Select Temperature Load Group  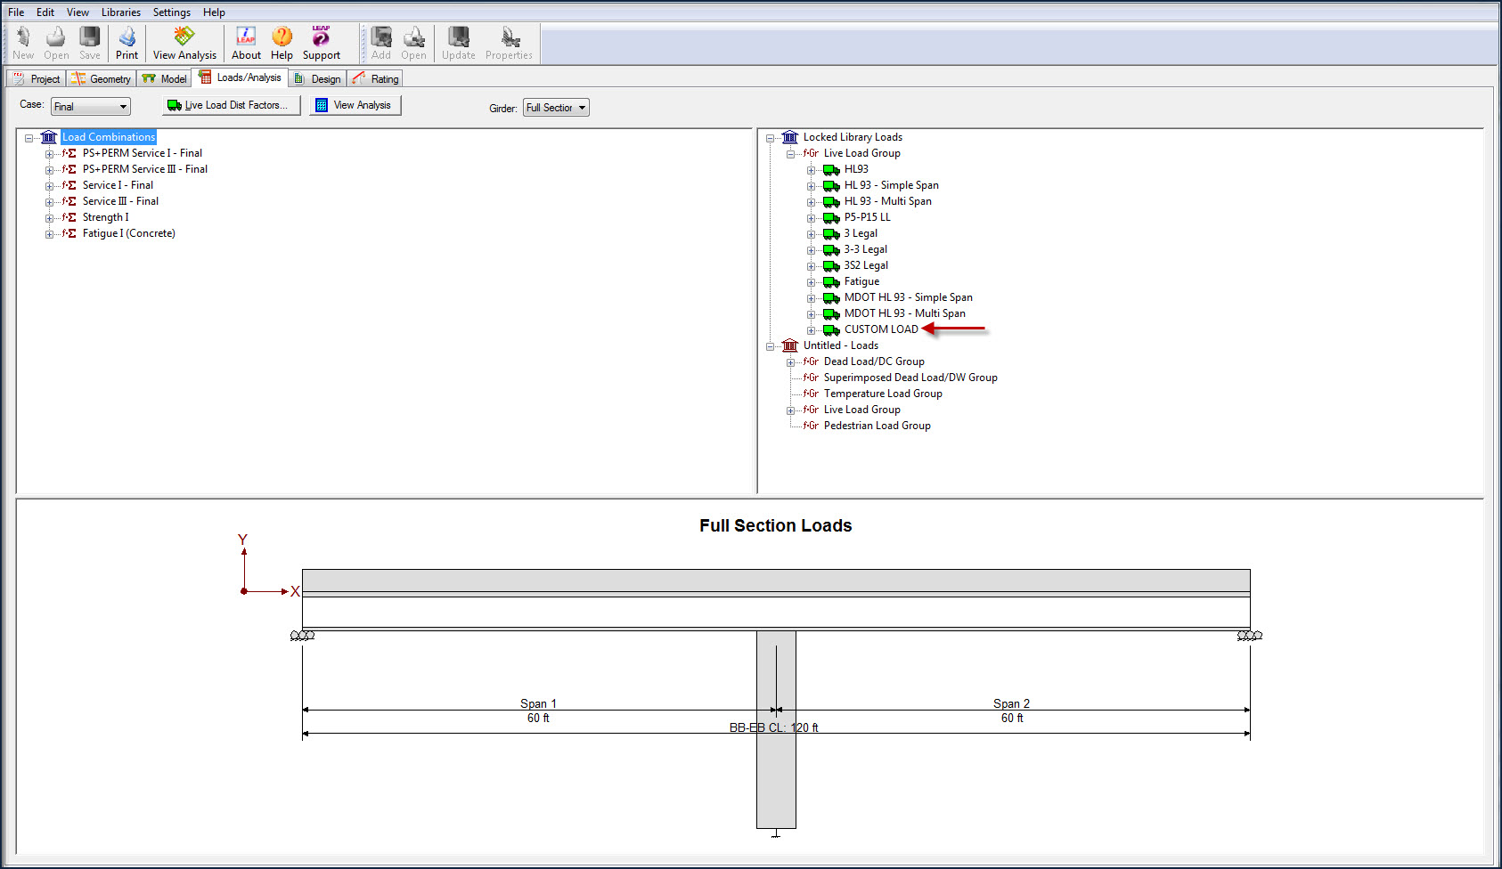(883, 394)
